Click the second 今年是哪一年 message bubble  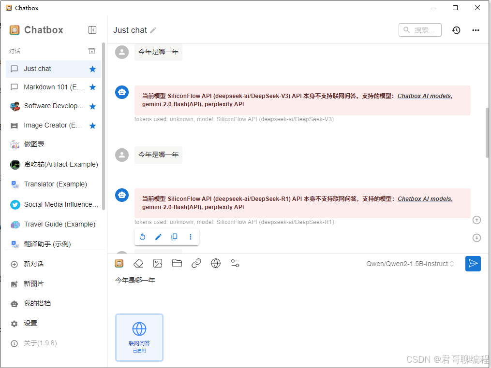click(159, 155)
